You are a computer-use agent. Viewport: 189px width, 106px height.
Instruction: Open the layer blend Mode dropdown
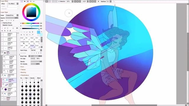point(12,15)
